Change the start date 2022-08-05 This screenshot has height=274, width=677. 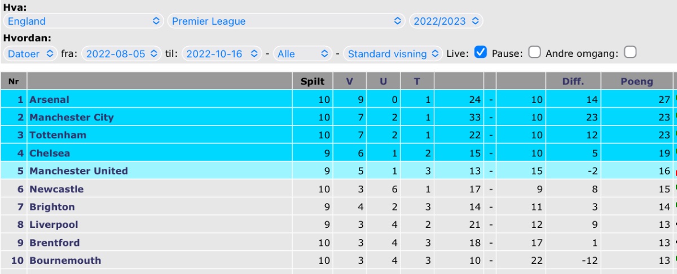click(x=121, y=54)
